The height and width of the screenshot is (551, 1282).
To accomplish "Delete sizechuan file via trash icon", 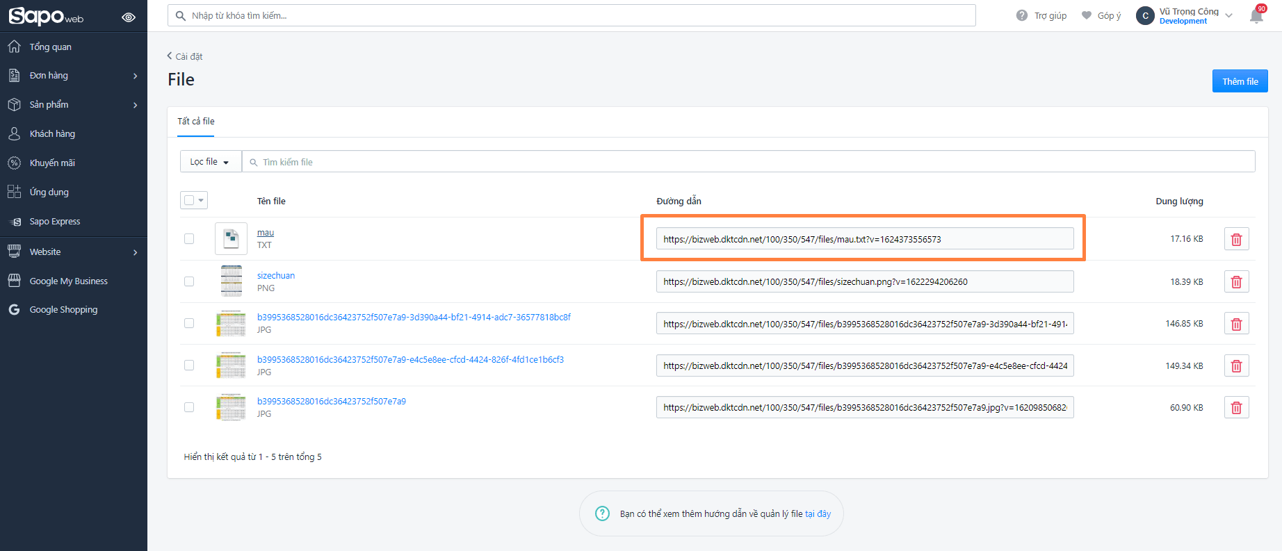I will [1236, 281].
